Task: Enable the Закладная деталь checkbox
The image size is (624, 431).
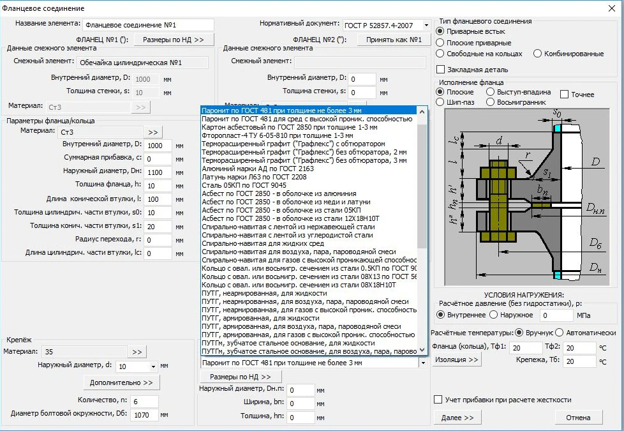Action: (x=440, y=70)
